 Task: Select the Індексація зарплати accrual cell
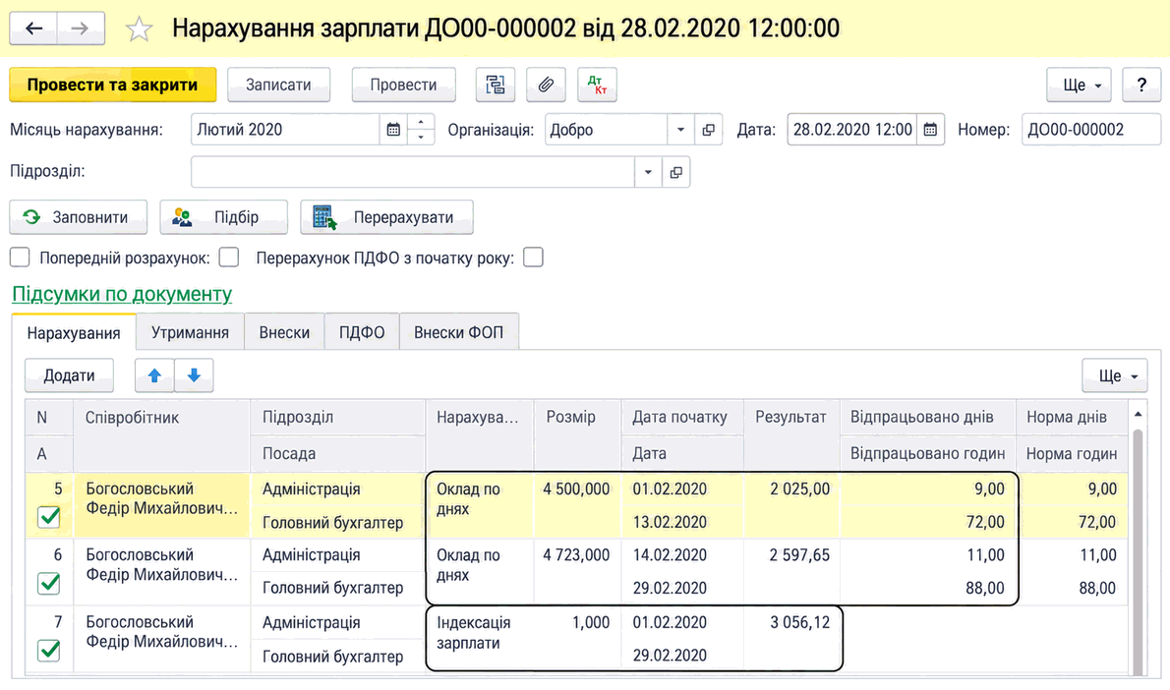point(479,639)
